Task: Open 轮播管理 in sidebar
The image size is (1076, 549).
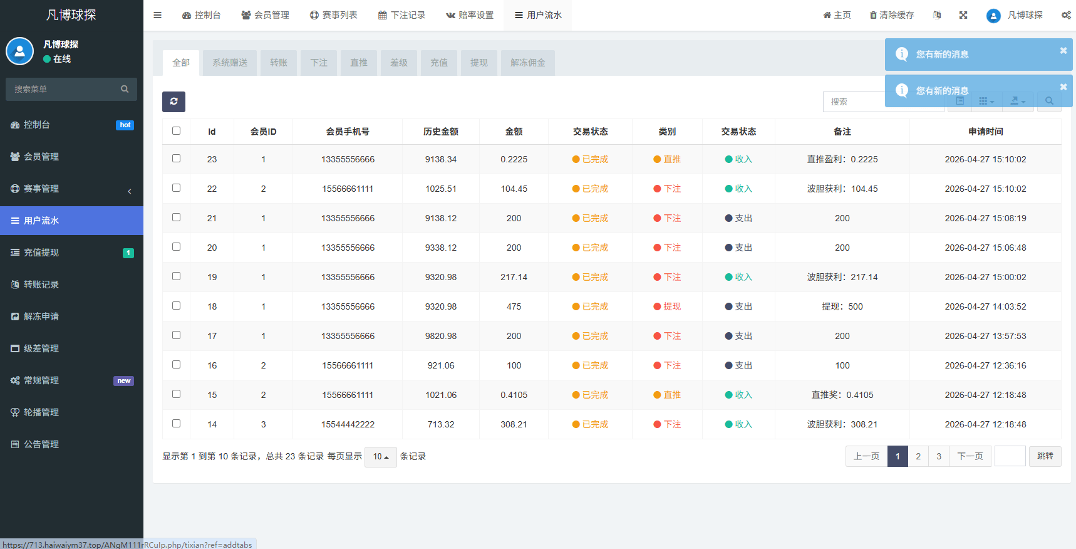Action: (x=71, y=412)
